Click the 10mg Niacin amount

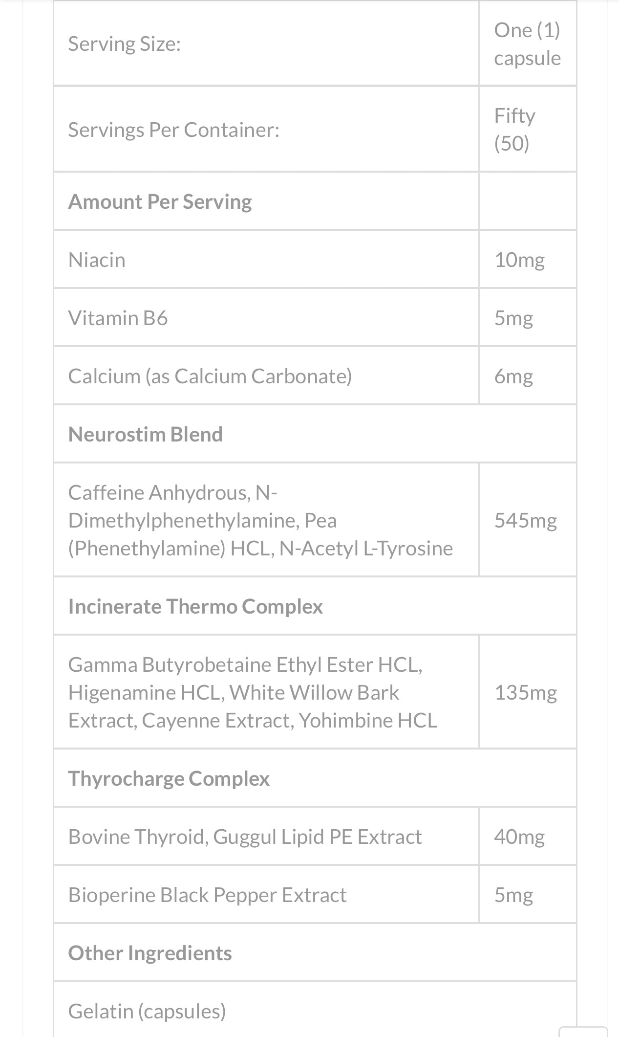(519, 260)
